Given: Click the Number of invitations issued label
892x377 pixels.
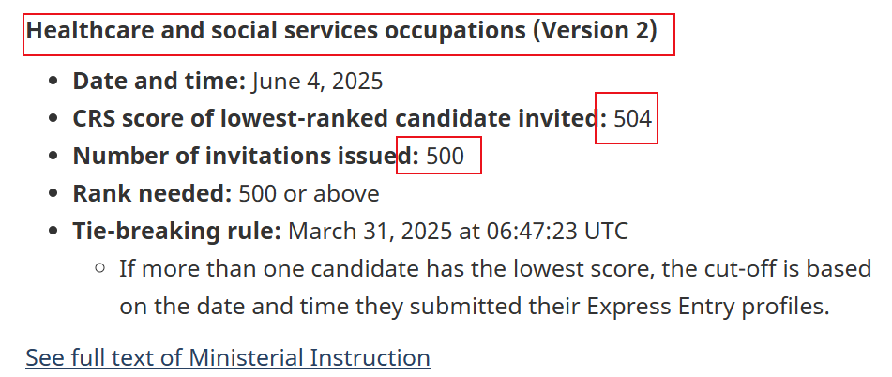Looking at the screenshot, I should tap(246, 156).
